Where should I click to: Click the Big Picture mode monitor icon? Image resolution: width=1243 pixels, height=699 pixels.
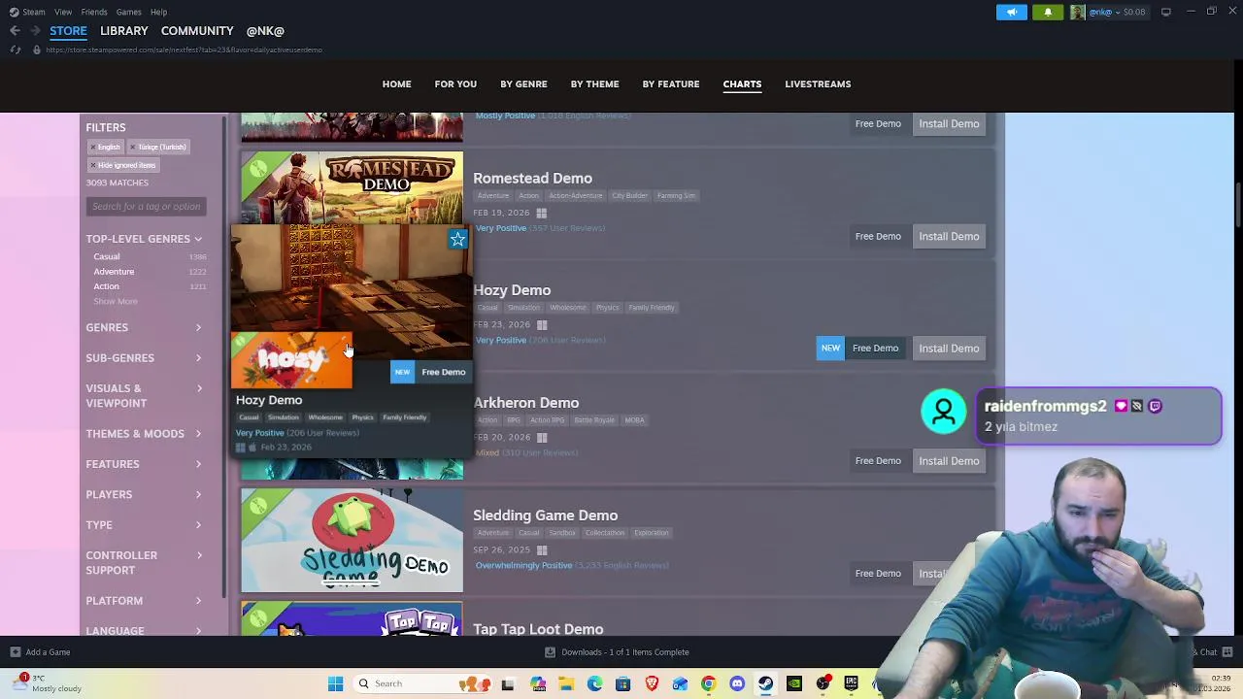[1165, 12]
